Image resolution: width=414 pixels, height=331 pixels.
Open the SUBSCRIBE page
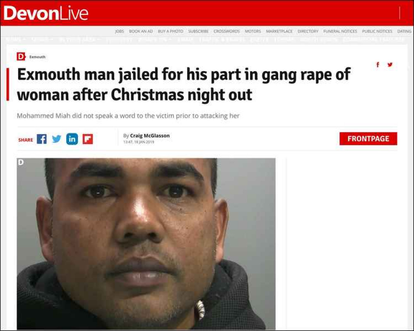coord(198,31)
